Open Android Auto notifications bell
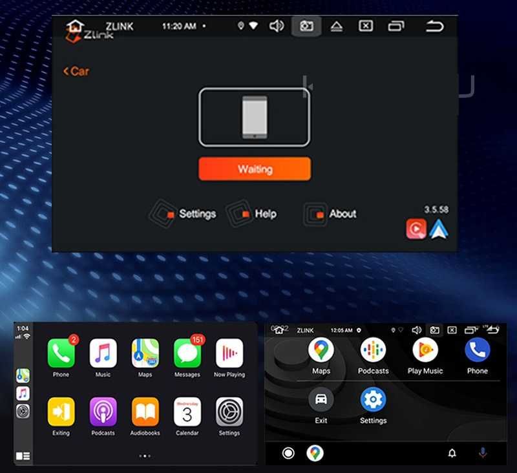 (452, 453)
